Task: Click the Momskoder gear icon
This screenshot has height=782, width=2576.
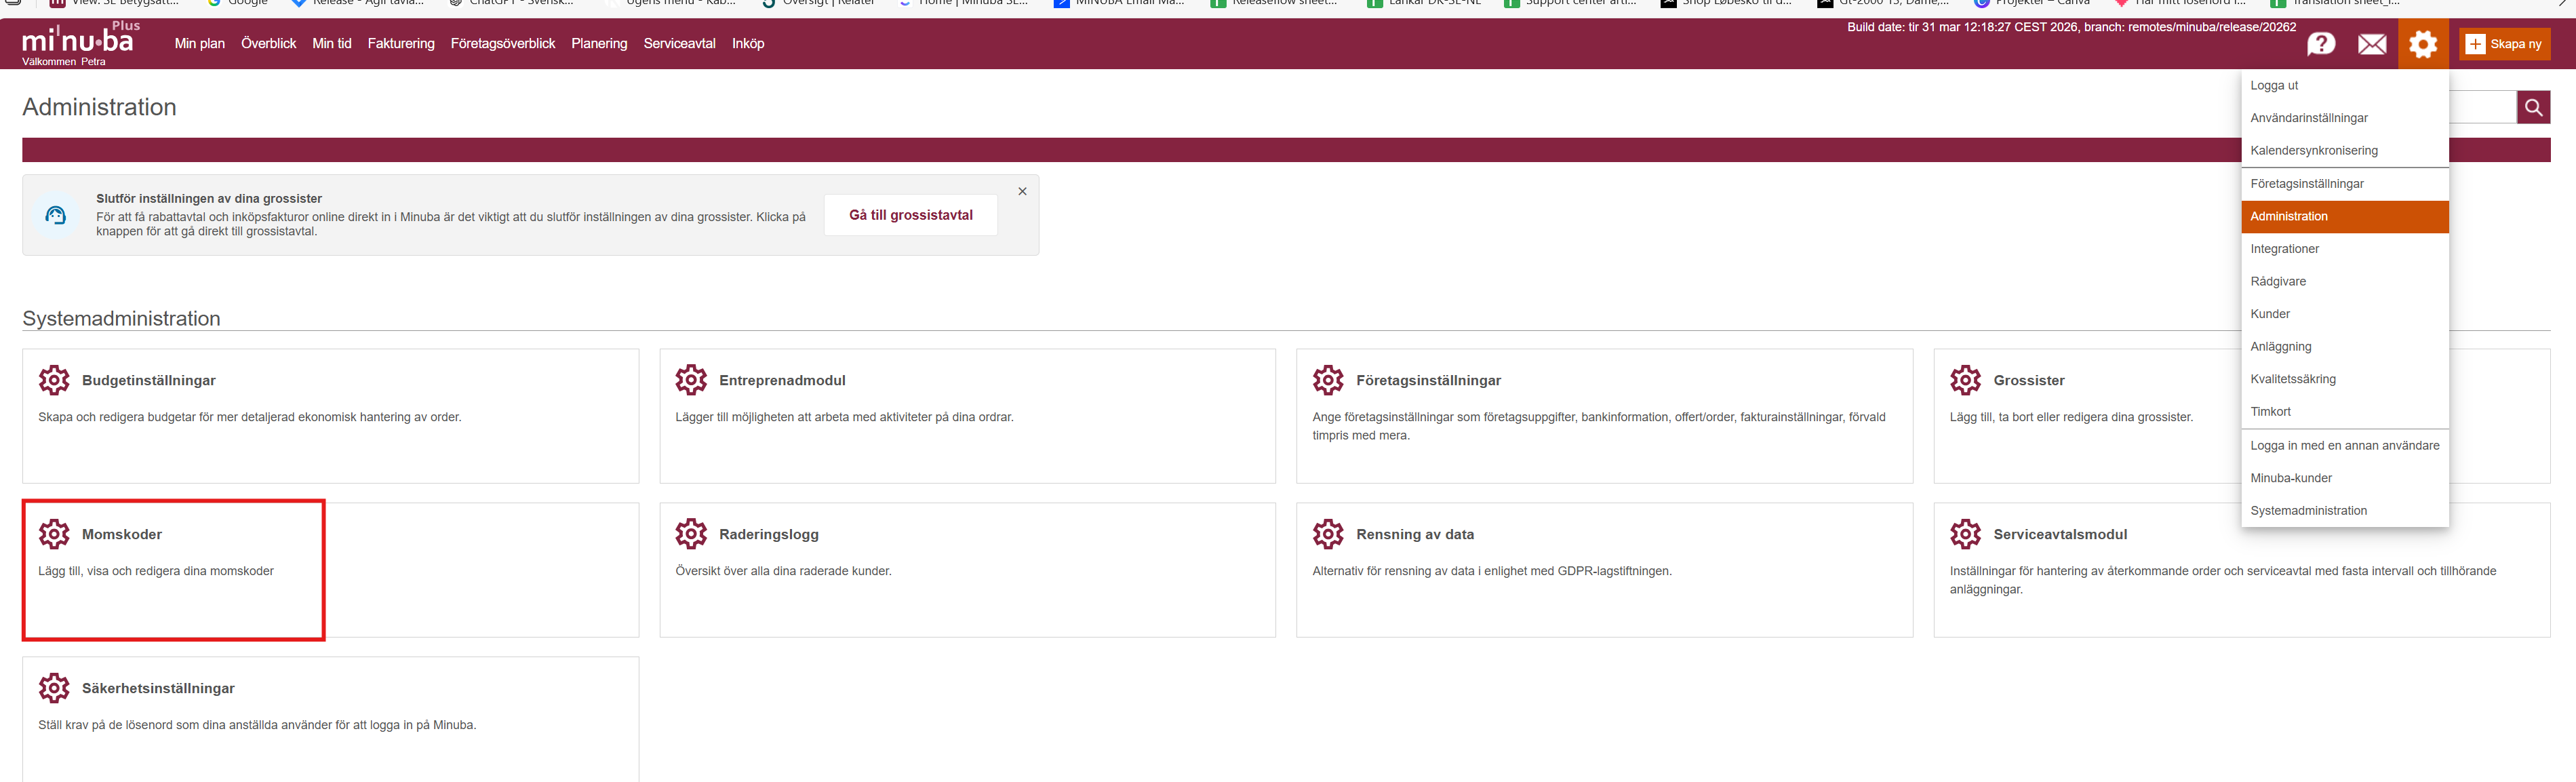Action: [x=54, y=534]
